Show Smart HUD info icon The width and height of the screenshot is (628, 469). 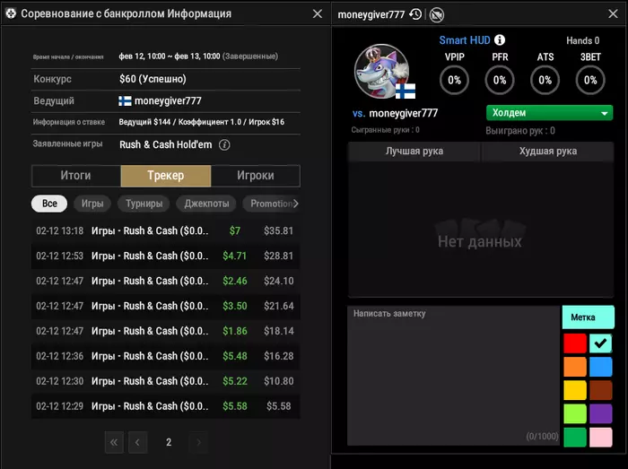pos(500,40)
